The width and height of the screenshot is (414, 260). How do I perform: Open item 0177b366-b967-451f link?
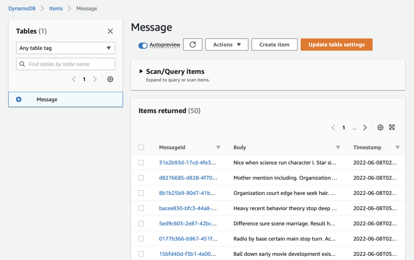point(188,239)
